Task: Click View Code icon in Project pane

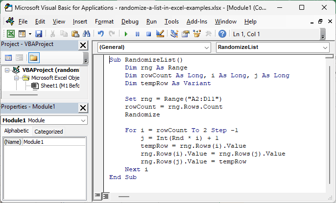Action: 8,58
